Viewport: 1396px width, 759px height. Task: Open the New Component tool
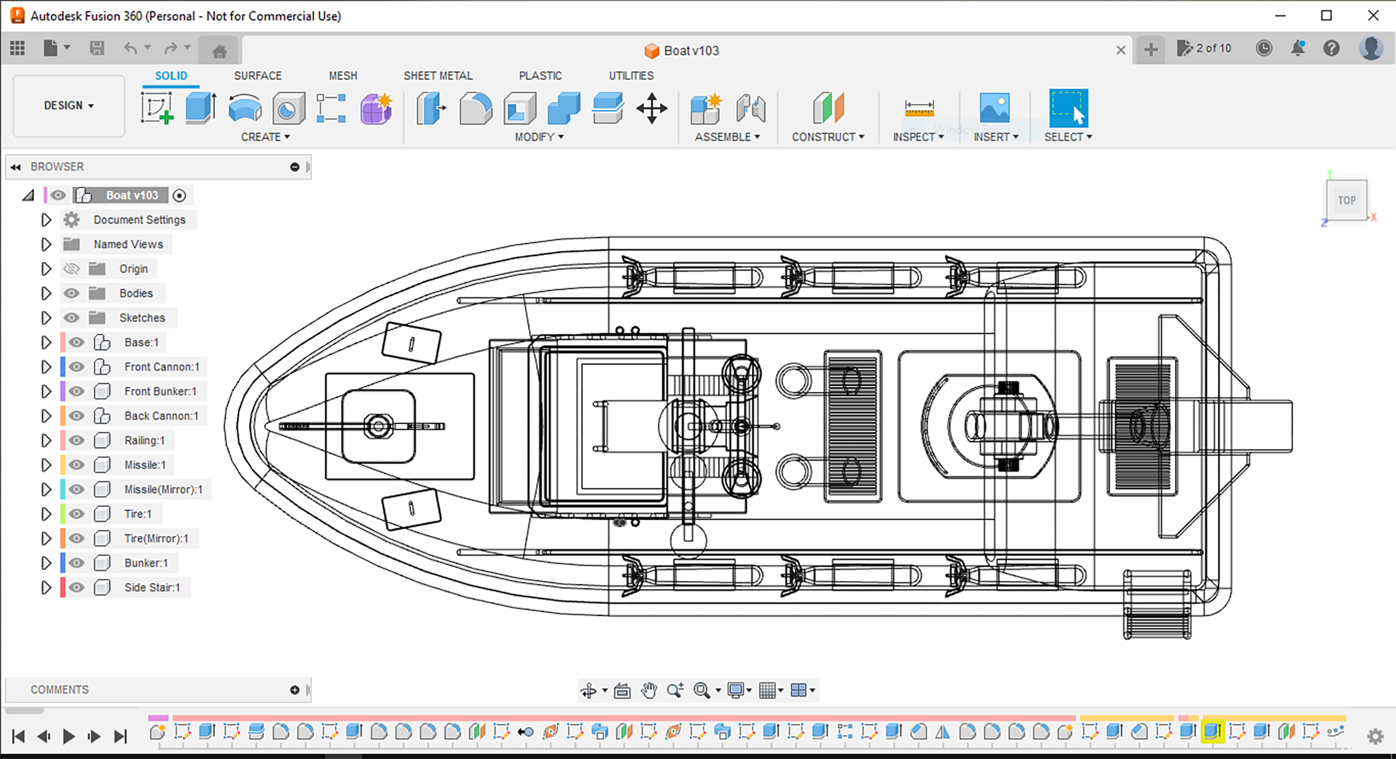click(706, 108)
